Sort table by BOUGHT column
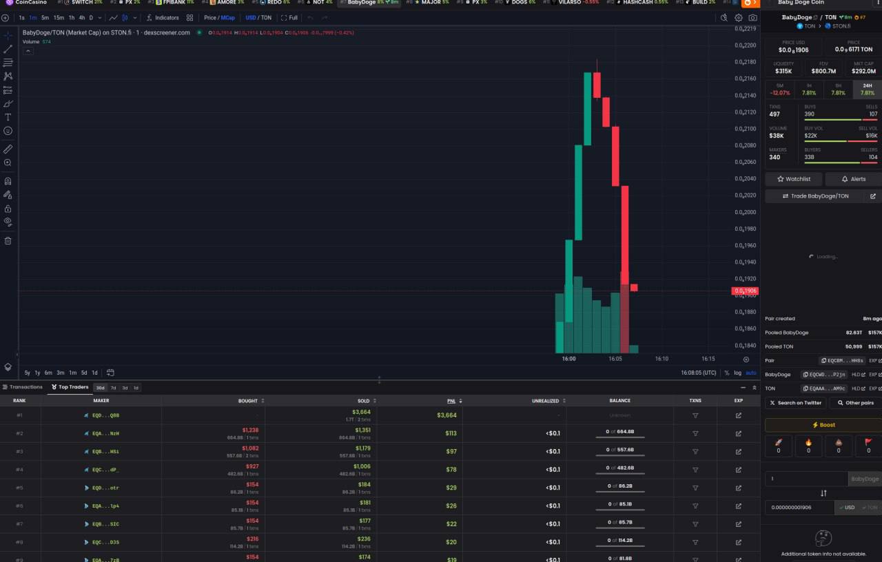Viewport: 882px width, 562px height. click(251, 401)
